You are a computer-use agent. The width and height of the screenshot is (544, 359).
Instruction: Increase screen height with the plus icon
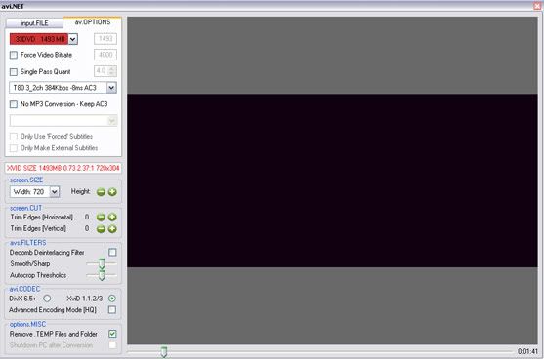112,192
